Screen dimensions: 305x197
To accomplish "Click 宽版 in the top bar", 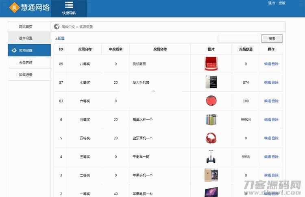I will (282, 3).
